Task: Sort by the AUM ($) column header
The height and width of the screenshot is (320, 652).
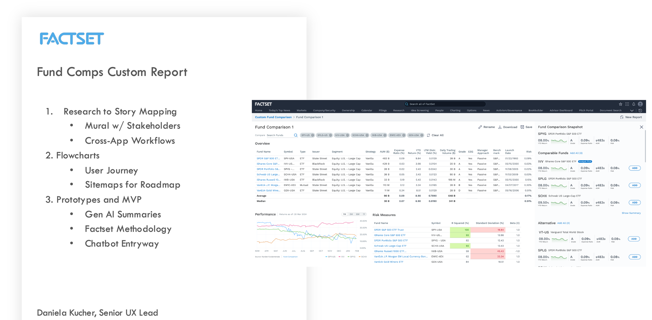Action: [x=384, y=152]
